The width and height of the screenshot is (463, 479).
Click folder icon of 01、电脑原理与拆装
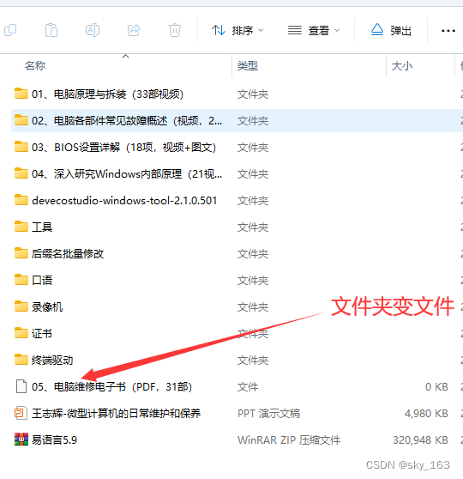coord(21,94)
